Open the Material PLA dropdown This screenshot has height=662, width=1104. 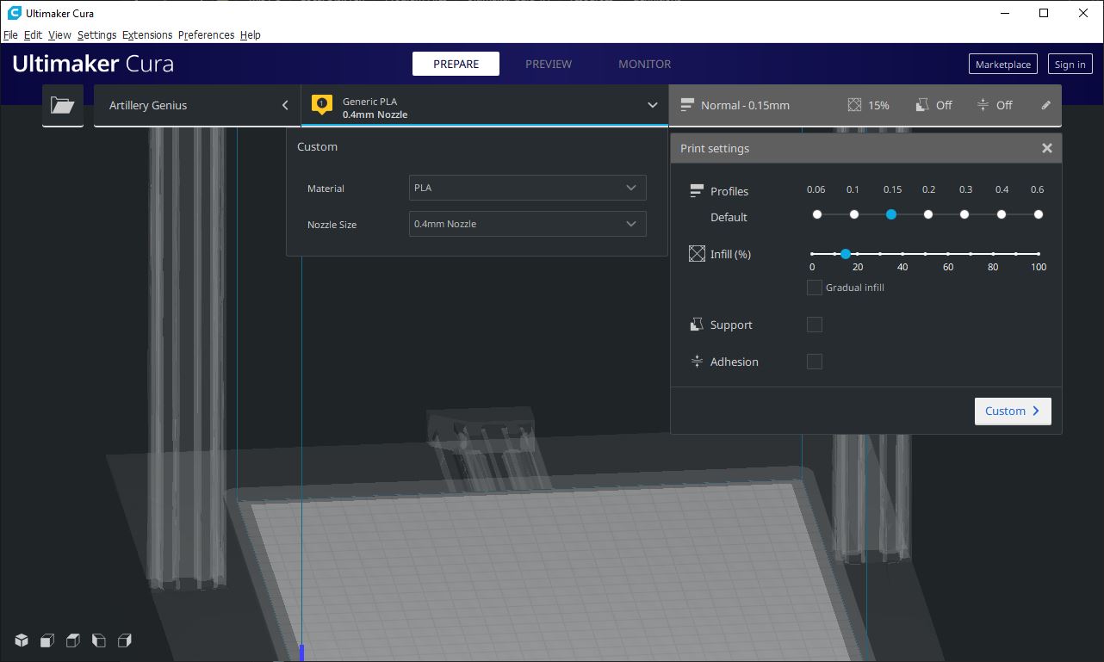(x=527, y=188)
